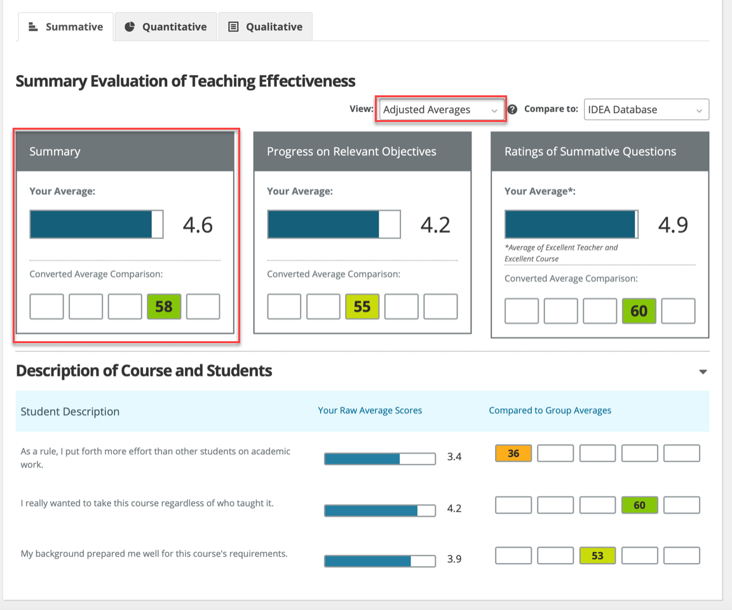This screenshot has width=732, height=610.
Task: Click the bar chart icon on the Summative tab
Action: (x=33, y=27)
